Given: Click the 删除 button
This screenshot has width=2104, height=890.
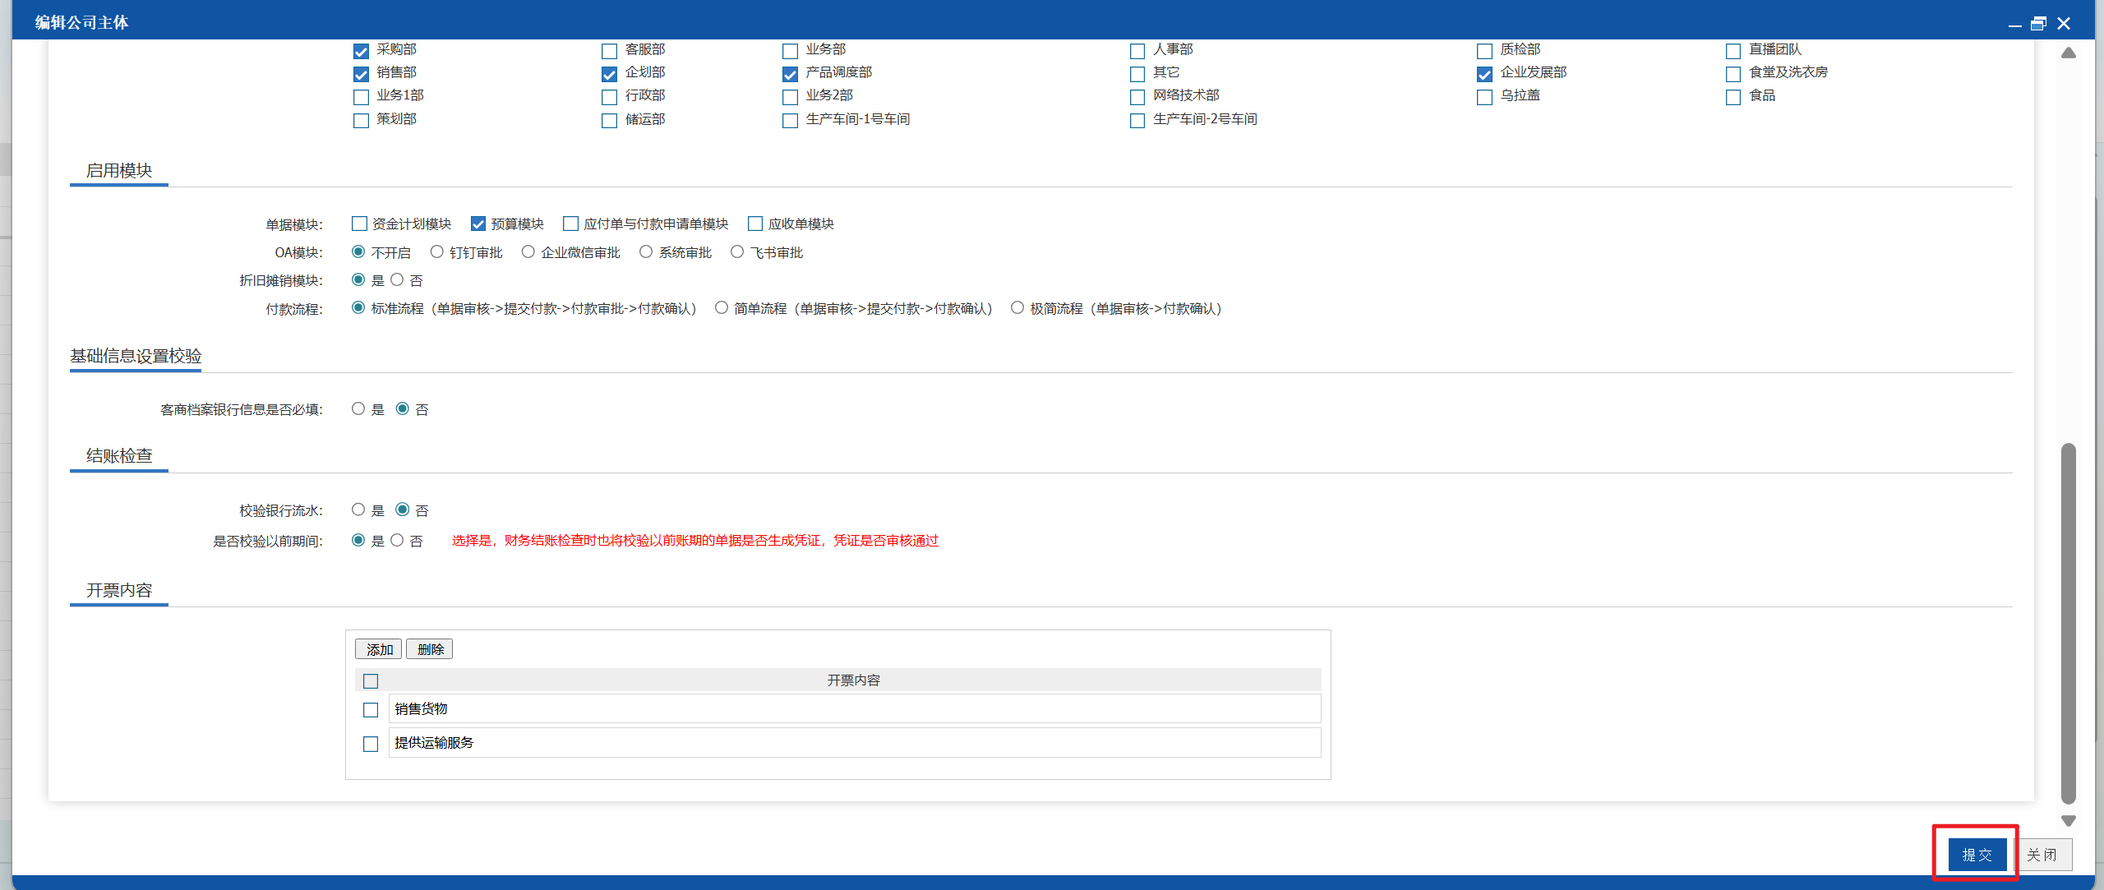Looking at the screenshot, I should point(430,649).
